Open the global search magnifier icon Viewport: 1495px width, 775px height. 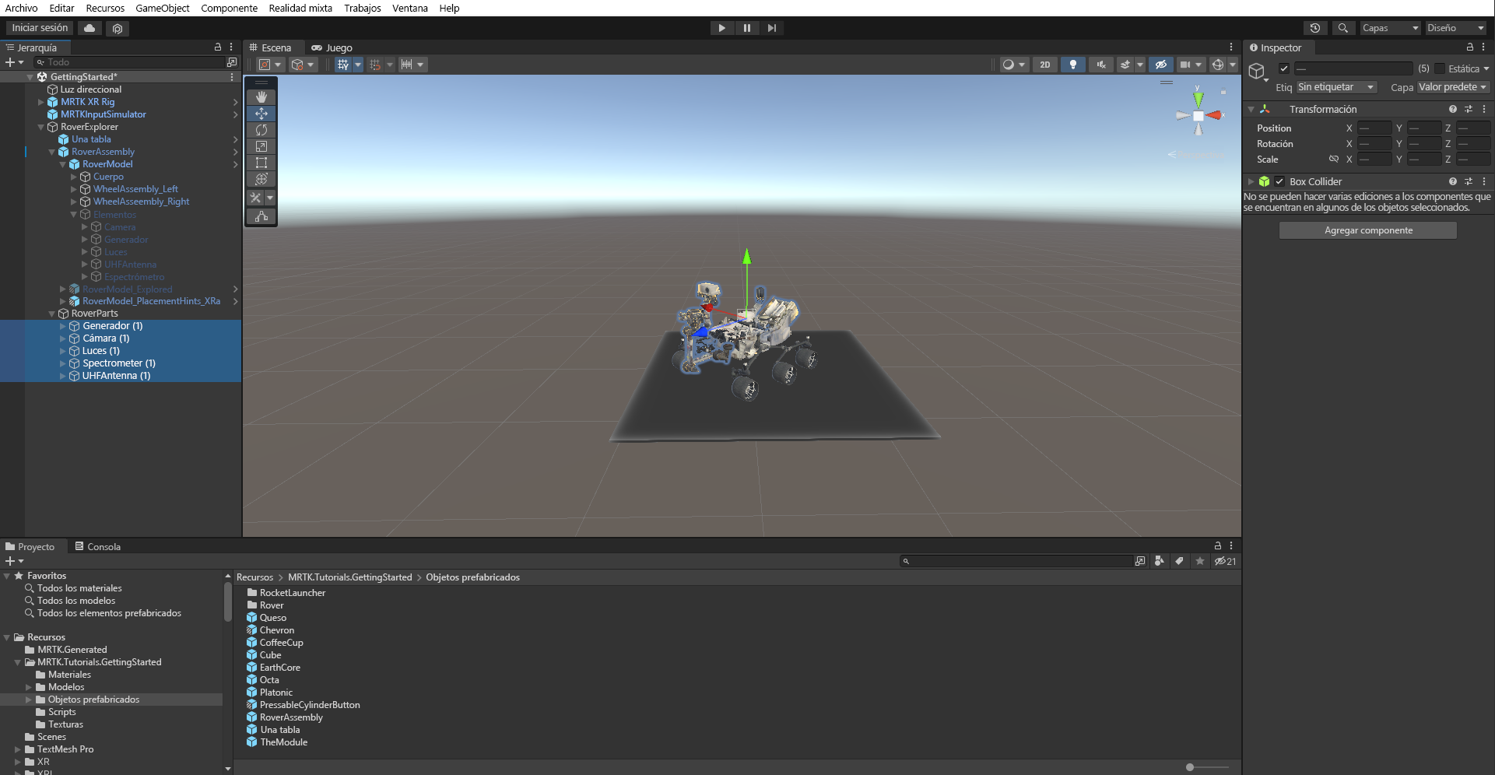point(1342,28)
